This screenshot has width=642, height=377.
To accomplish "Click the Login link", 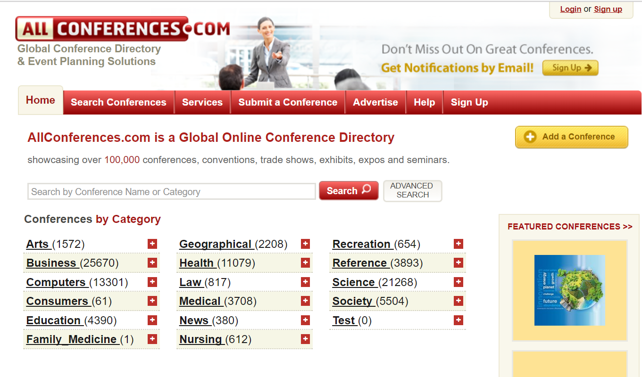I will 571,9.
